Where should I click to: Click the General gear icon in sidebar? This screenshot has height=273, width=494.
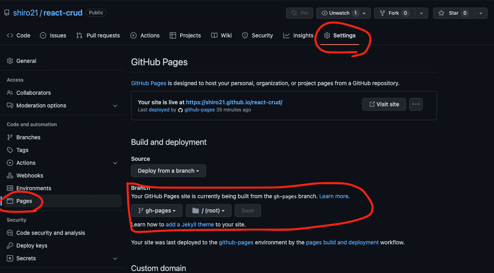(x=10, y=61)
